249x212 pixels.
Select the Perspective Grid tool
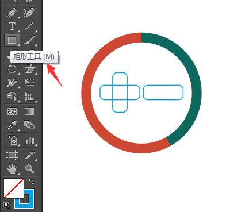point(29,97)
